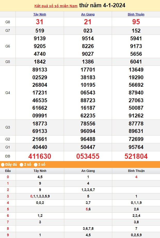Open the 'Kết quả xổ số miền Nam' link
Viewport: 160px width, 238px height.
(56, 6)
